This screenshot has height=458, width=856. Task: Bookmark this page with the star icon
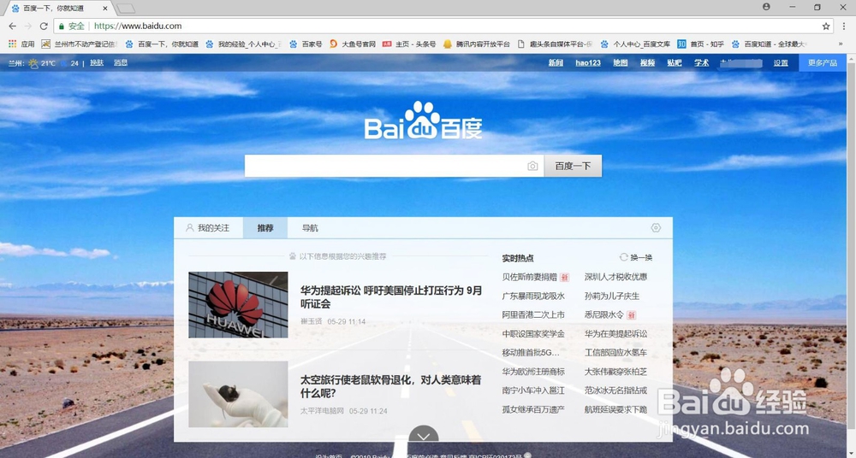[x=826, y=26]
